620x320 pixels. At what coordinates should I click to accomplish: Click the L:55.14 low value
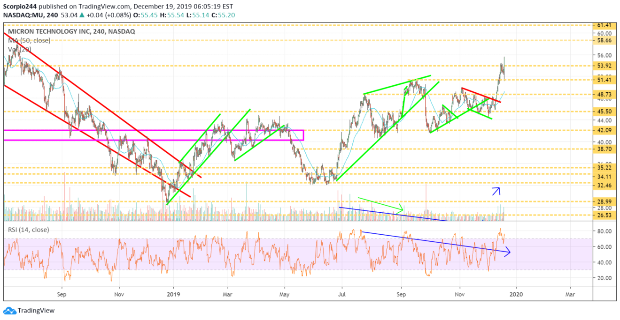[198, 15]
